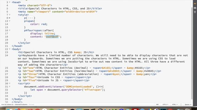Collapse the script block at line 30
Viewport: 197px width, 110px height.
10,83
